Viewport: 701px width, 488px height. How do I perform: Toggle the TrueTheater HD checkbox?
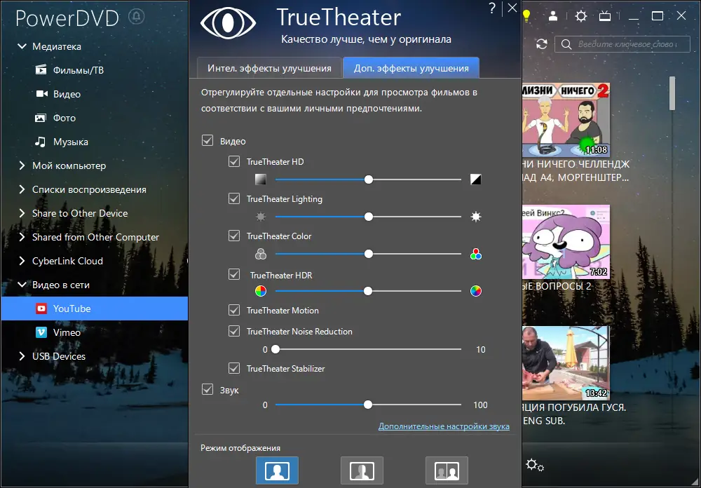[x=234, y=161]
